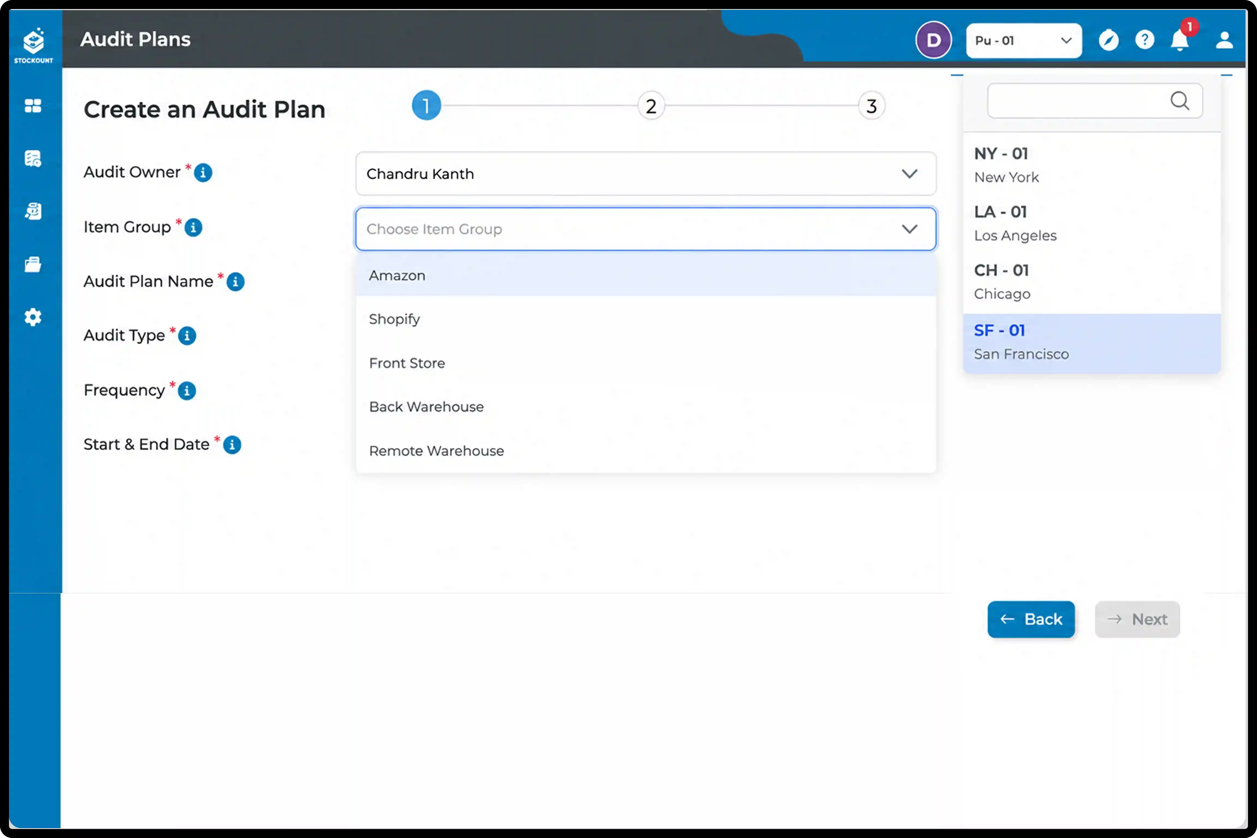Viewport: 1257px width, 838px height.
Task: Open the inventory box sidebar icon
Action: [33, 265]
